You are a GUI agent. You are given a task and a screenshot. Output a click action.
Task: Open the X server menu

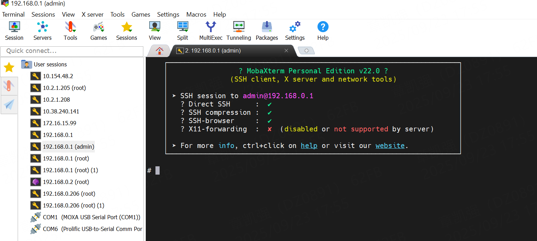coord(92,15)
